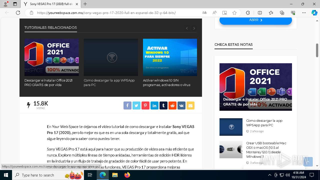Viewport: 320px width, 180px height.
Task: Open Favorites list icon
Action: point(271,13)
